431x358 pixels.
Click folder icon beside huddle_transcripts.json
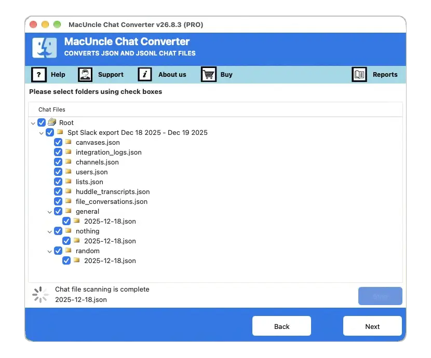69,191
